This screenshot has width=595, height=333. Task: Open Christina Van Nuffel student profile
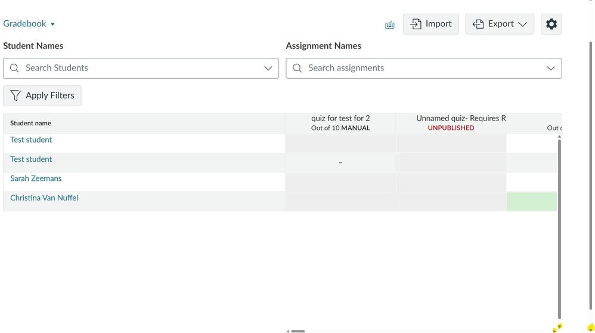pos(44,198)
